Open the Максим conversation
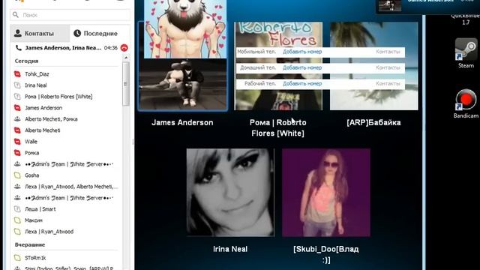The image size is (480, 270). (34, 220)
